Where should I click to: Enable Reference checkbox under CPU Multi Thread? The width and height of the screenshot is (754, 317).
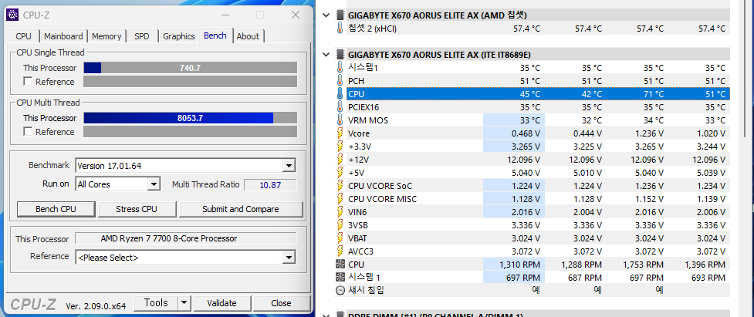click(x=28, y=132)
